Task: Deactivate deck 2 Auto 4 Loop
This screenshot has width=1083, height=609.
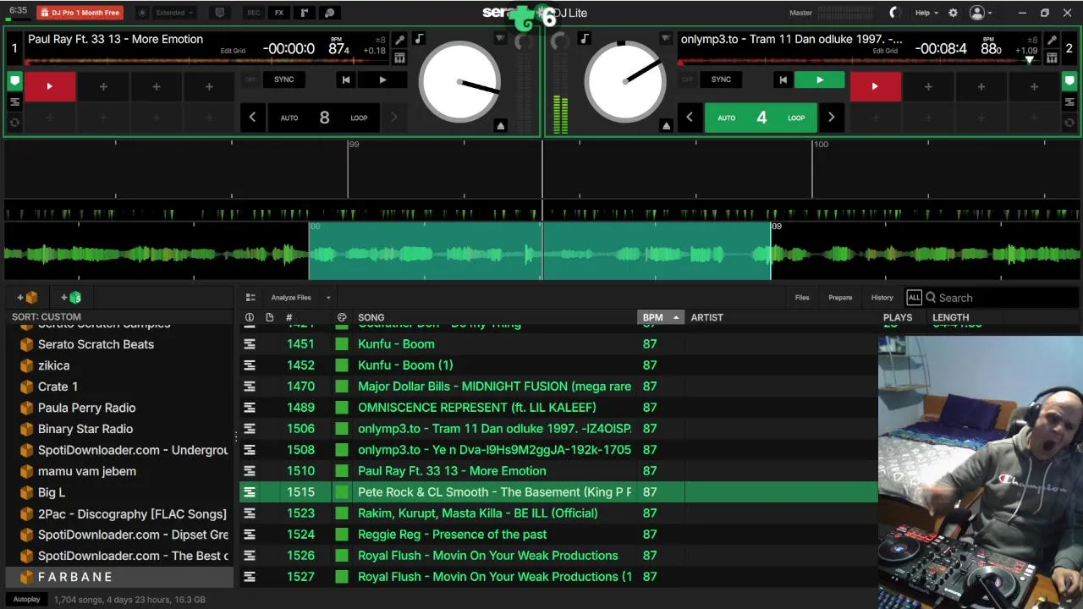Action: 761,118
